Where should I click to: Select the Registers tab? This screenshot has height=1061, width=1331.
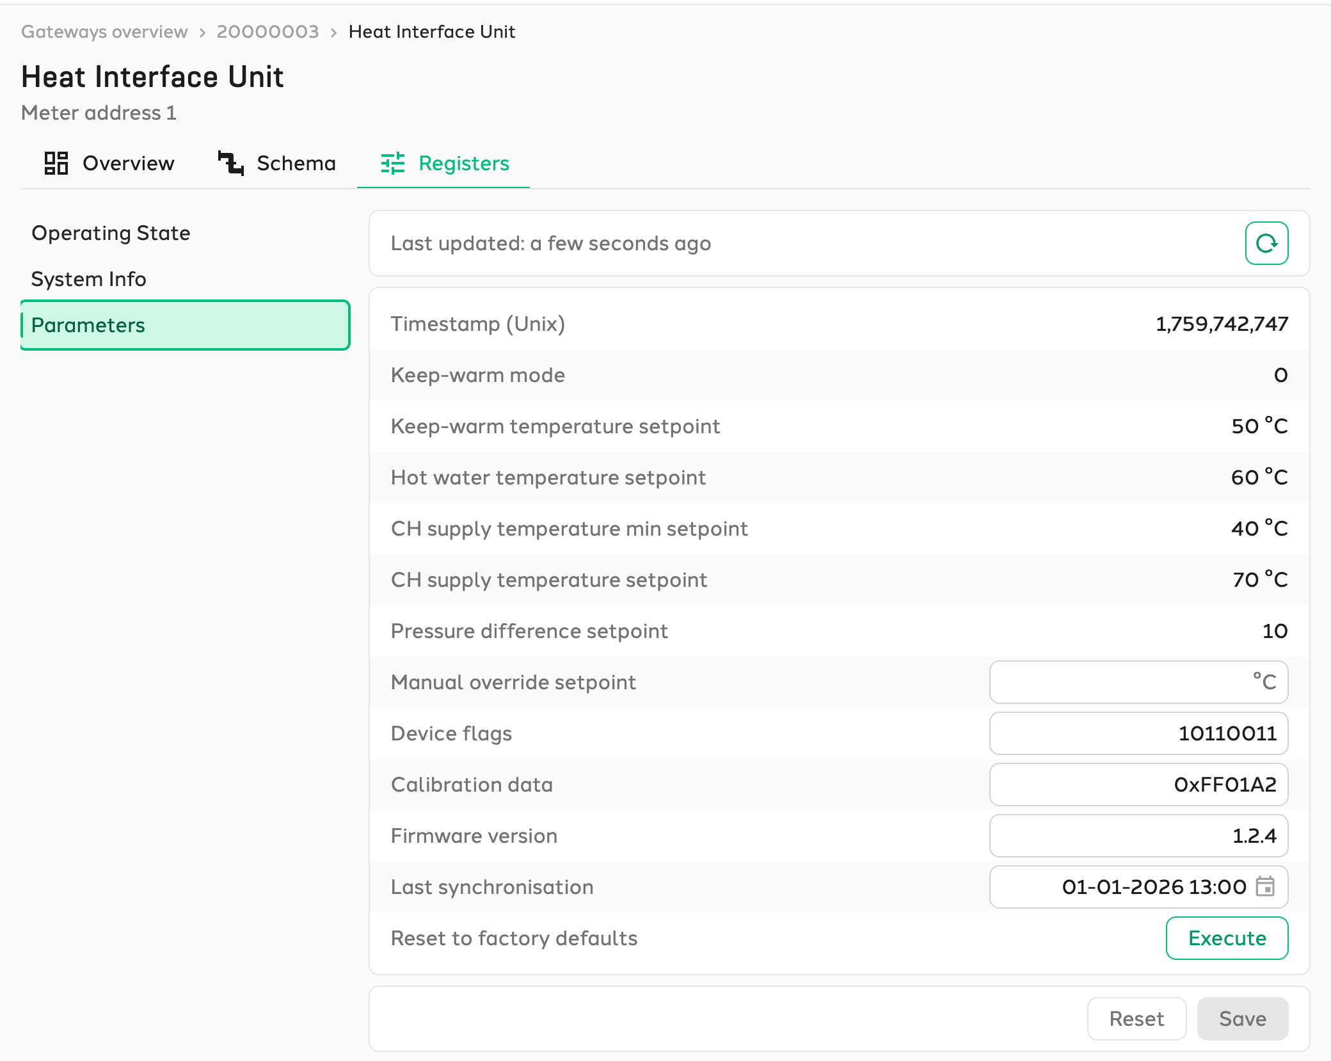tap(445, 163)
